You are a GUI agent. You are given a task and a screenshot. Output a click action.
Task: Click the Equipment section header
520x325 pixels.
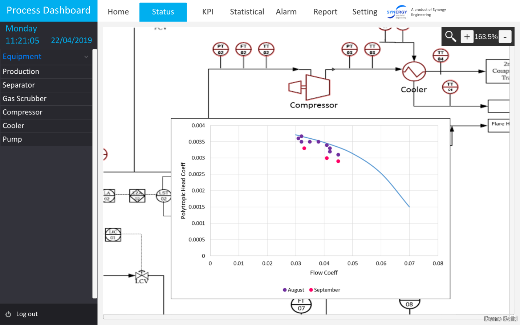click(46, 56)
